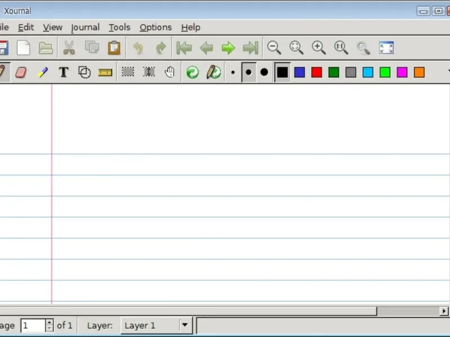This screenshot has height=337, width=450.
Task: Set normal size 1:1 zoom
Action: [x=341, y=48]
